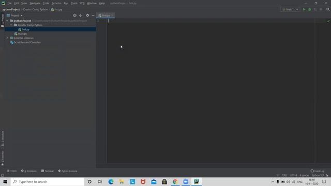Image resolution: width=331 pixels, height=186 pixels.
Task: Open Microsoft Edge from the taskbar
Action: pyautogui.click(x=111, y=181)
